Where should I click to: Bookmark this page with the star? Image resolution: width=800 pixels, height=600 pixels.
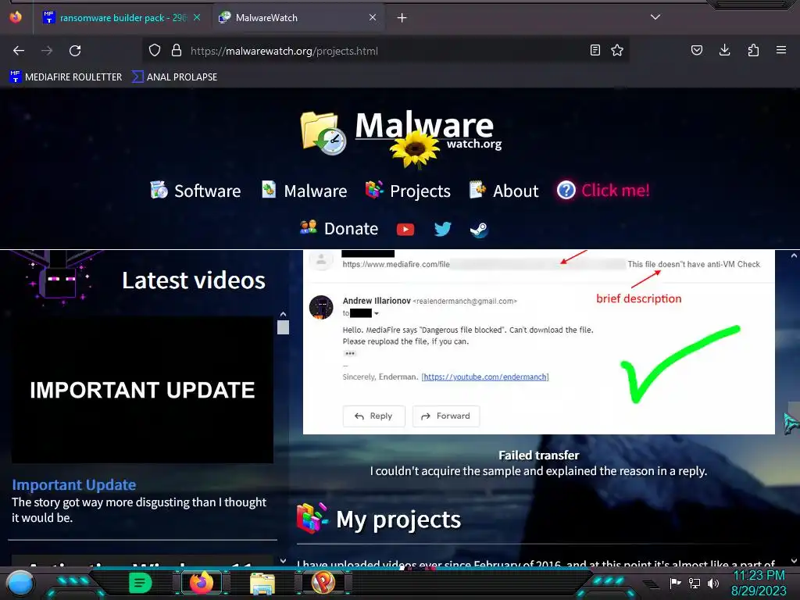pos(617,51)
